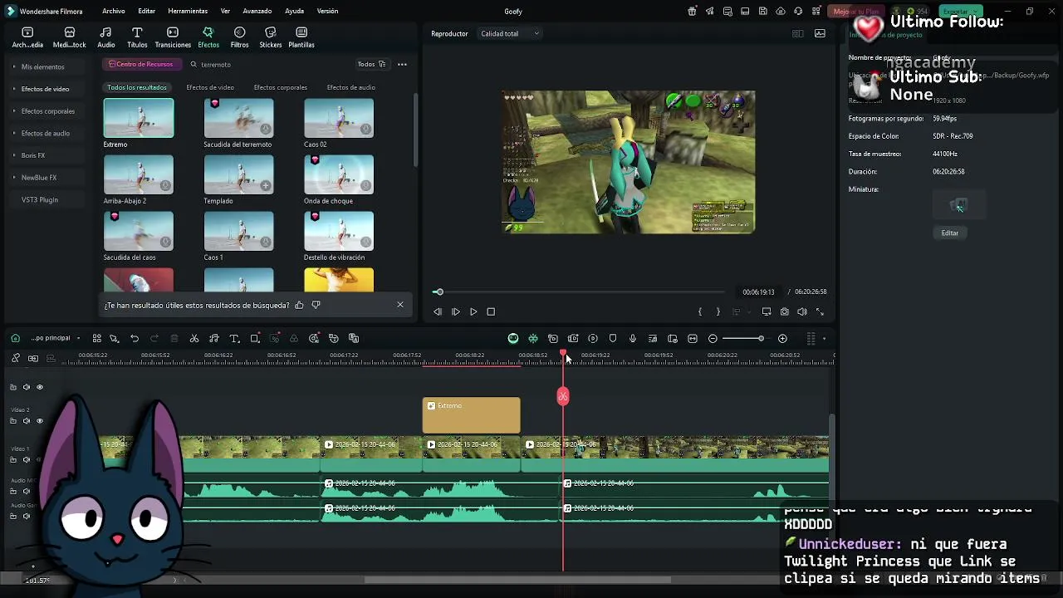Viewport: 1063px width, 598px height.
Task: Click the microphone voiceover record icon
Action: pyautogui.click(x=633, y=339)
